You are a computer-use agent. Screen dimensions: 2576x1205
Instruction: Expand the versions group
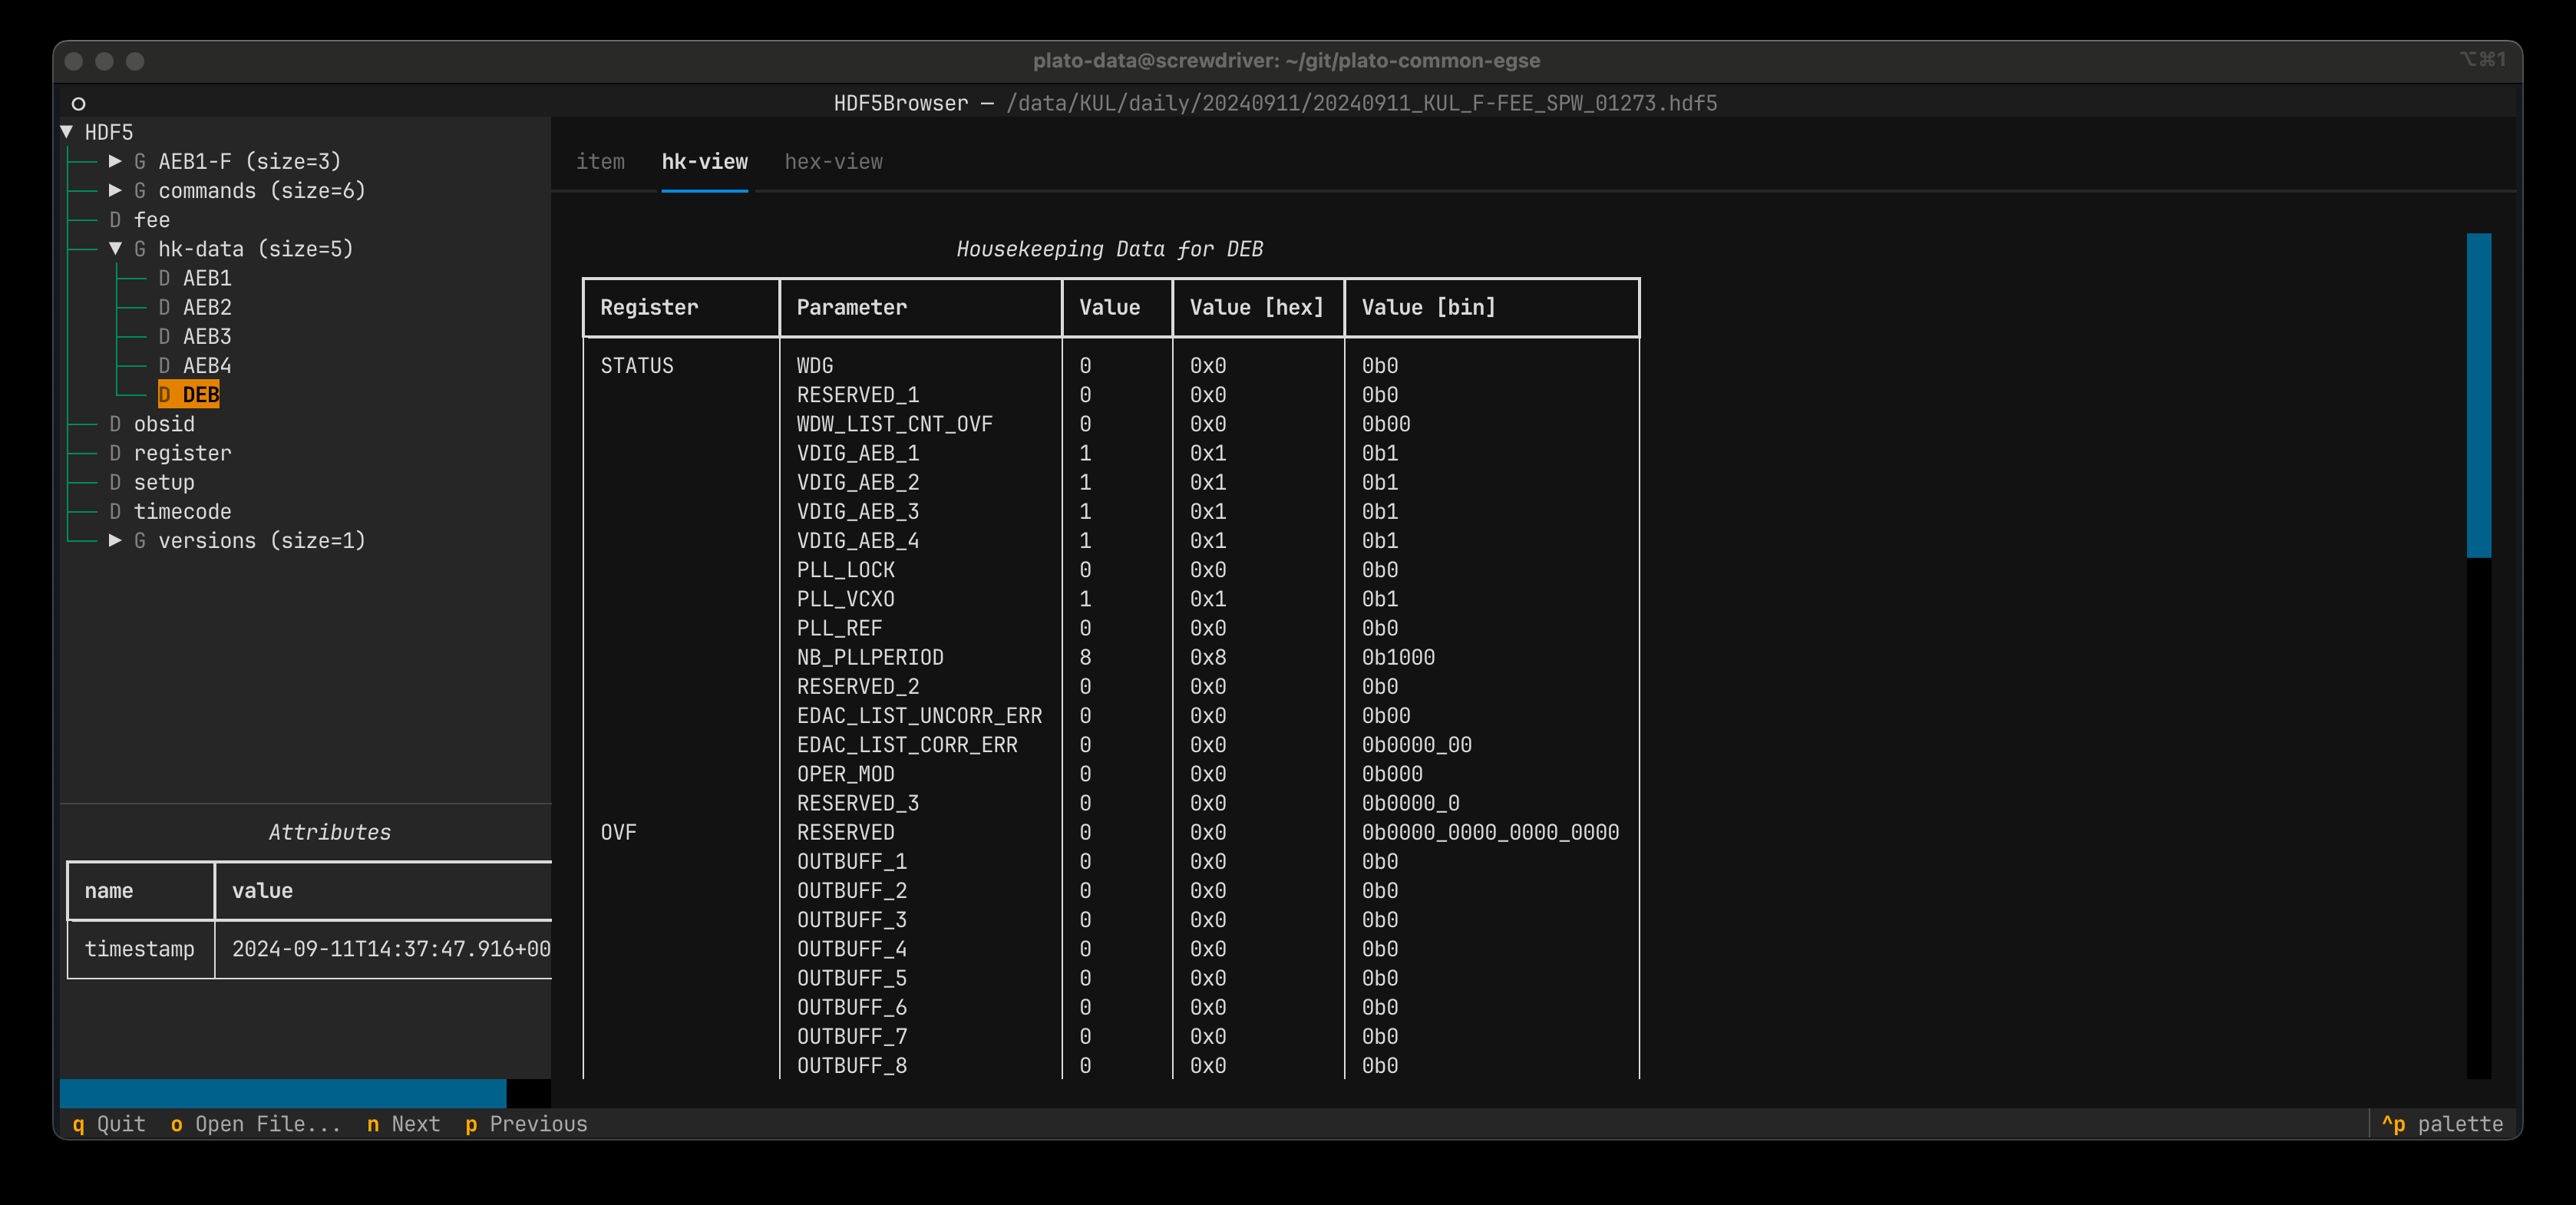(115, 540)
